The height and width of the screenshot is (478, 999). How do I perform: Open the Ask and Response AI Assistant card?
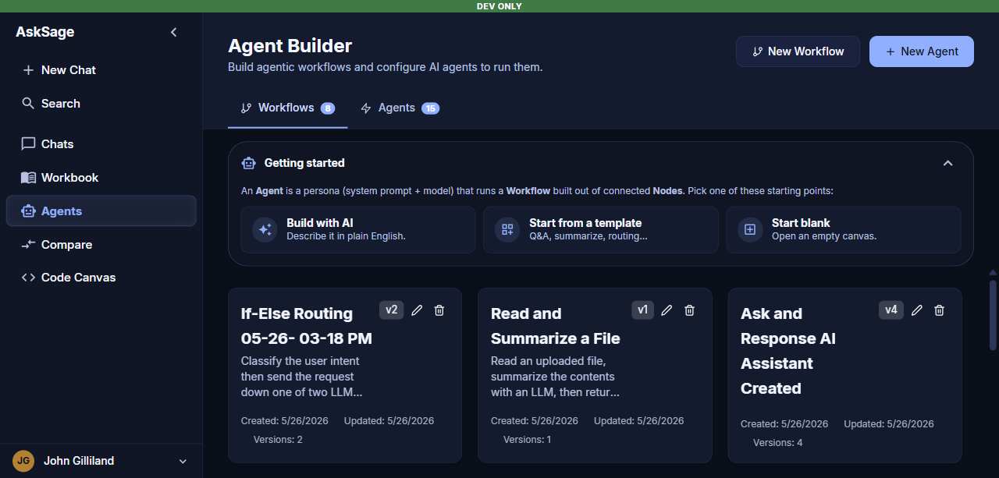[845, 376]
